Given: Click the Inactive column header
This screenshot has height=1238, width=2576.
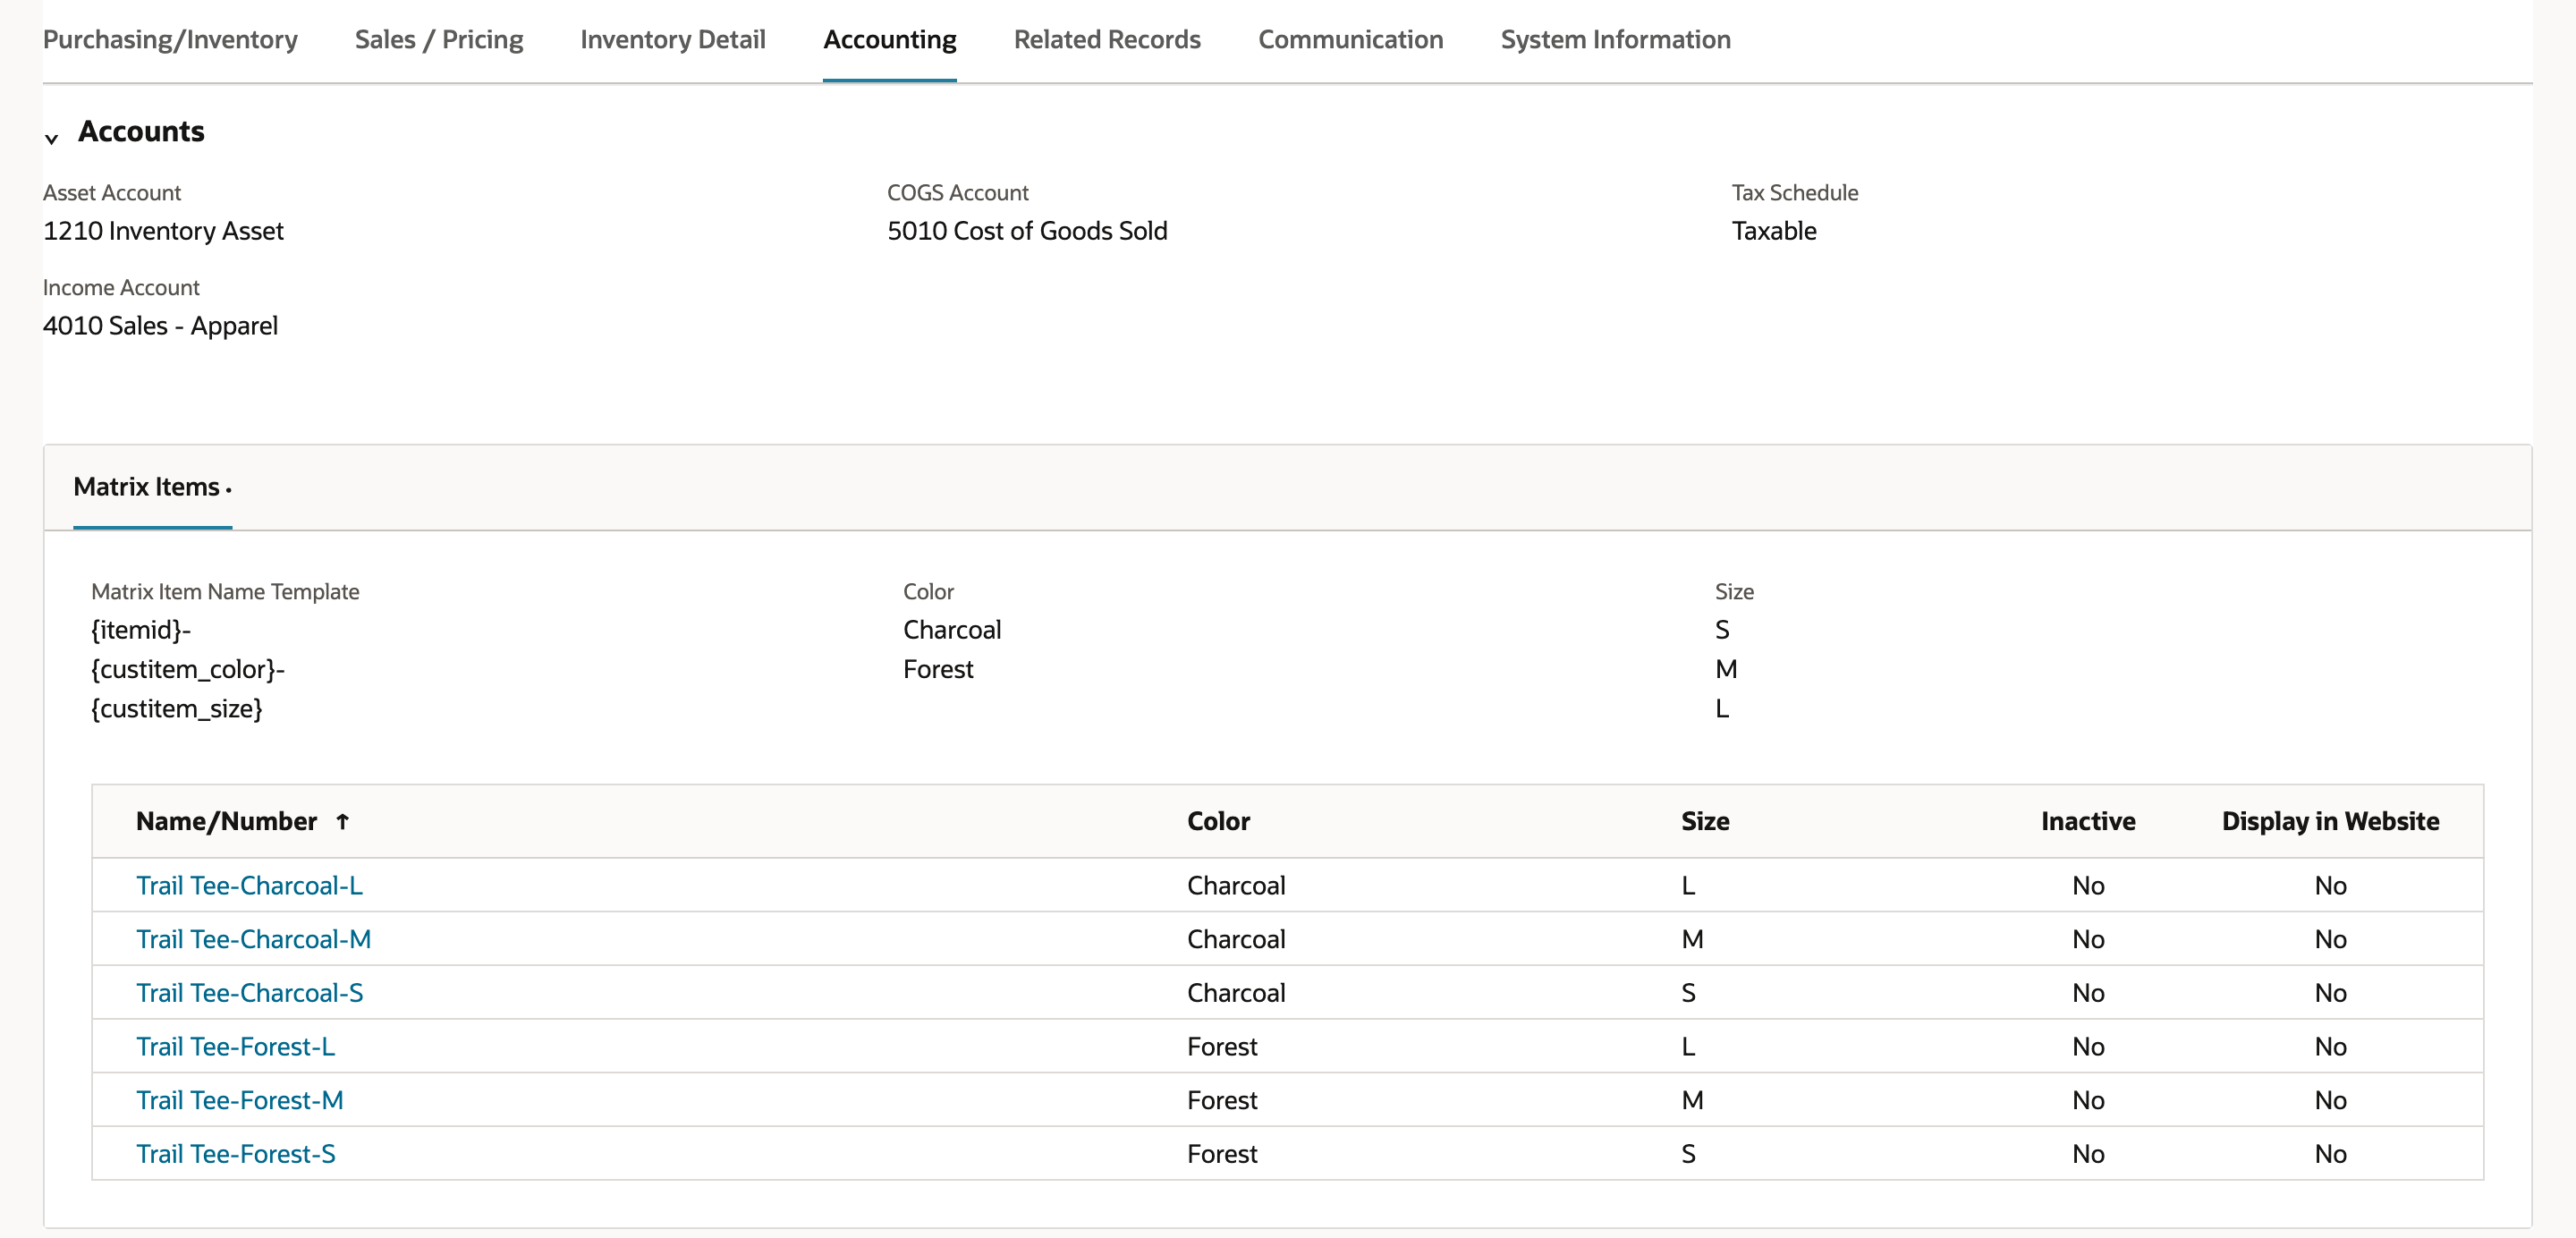Looking at the screenshot, I should tap(2088, 821).
